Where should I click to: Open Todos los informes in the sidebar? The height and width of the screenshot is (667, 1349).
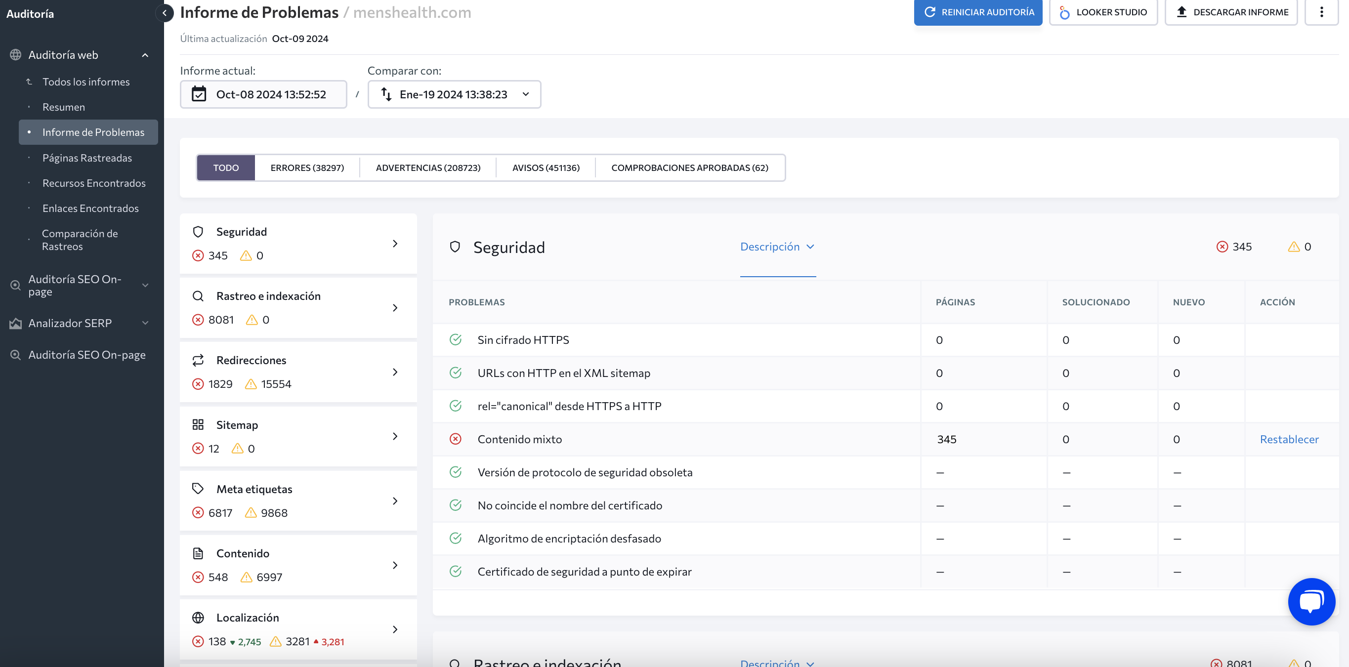pyautogui.click(x=86, y=82)
